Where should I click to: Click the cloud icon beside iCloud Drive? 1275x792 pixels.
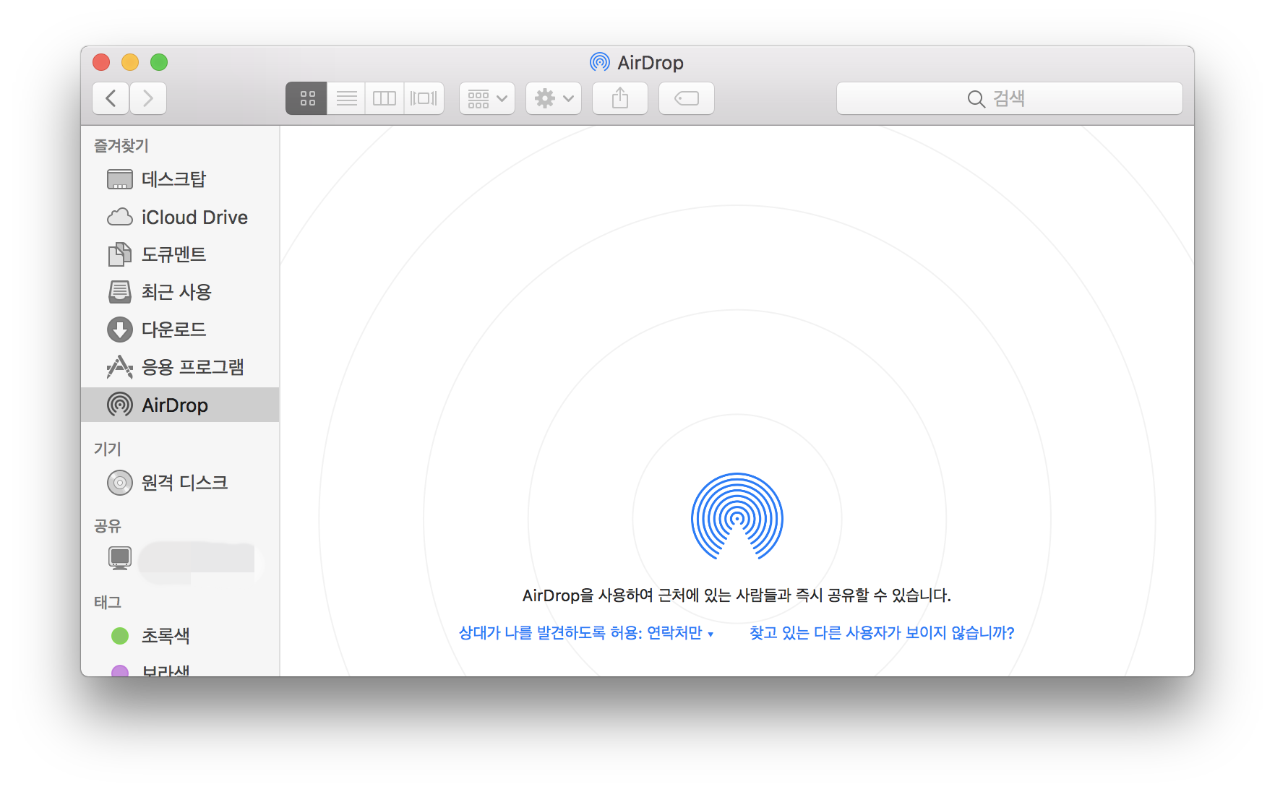[120, 217]
